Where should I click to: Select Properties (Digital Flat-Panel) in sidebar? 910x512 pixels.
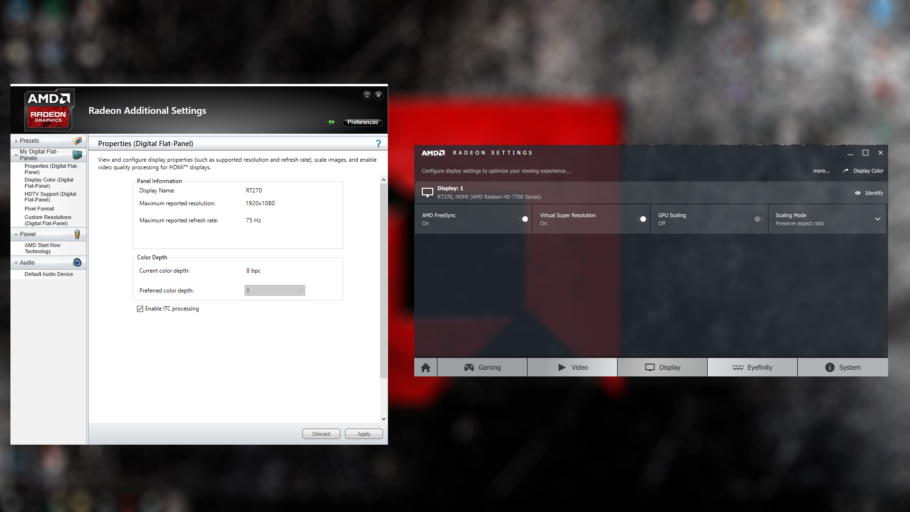[x=51, y=169]
